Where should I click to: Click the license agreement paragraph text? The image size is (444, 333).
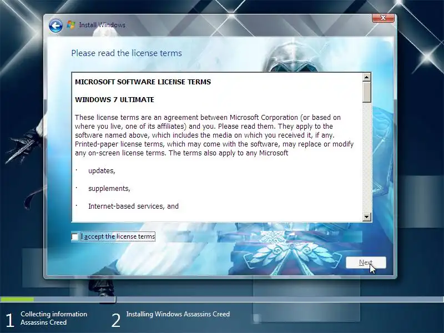[214, 135]
